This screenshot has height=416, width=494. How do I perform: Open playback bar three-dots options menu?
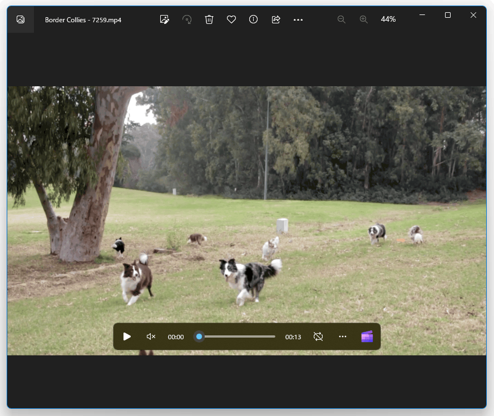click(343, 336)
